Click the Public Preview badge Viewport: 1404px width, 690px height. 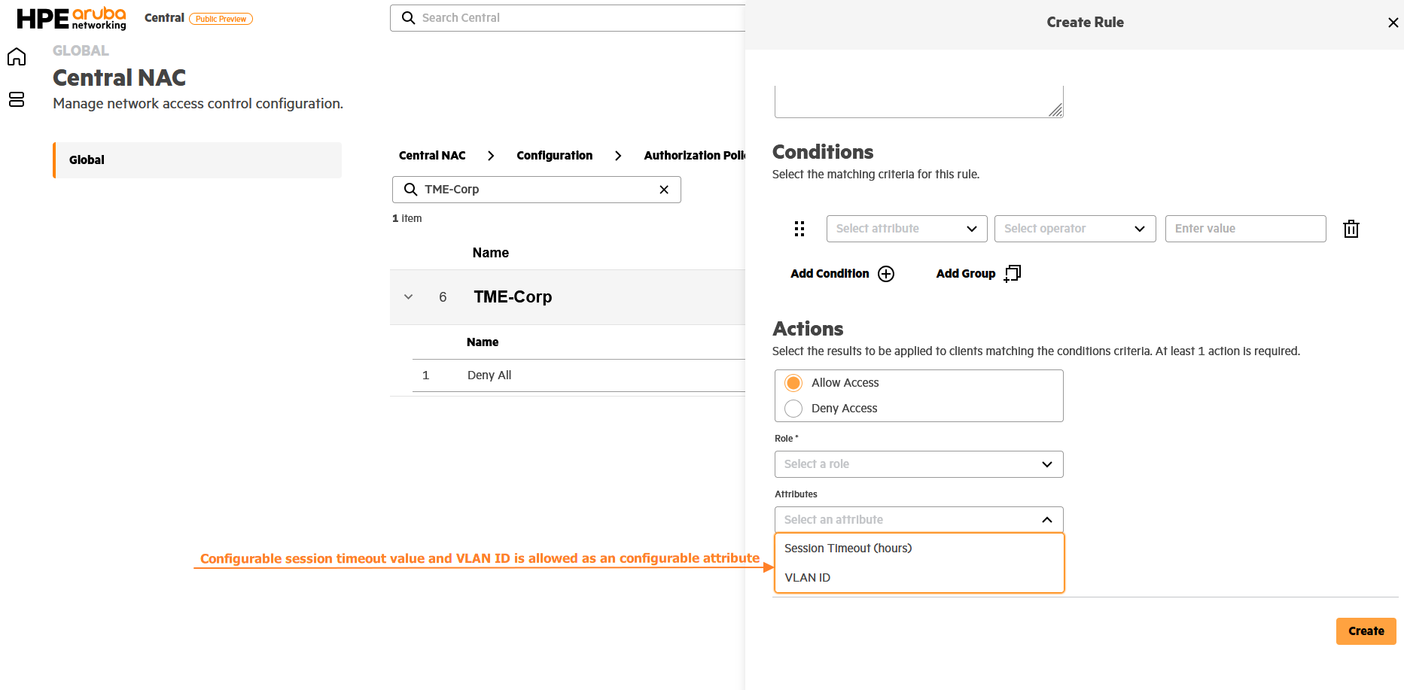[221, 19]
